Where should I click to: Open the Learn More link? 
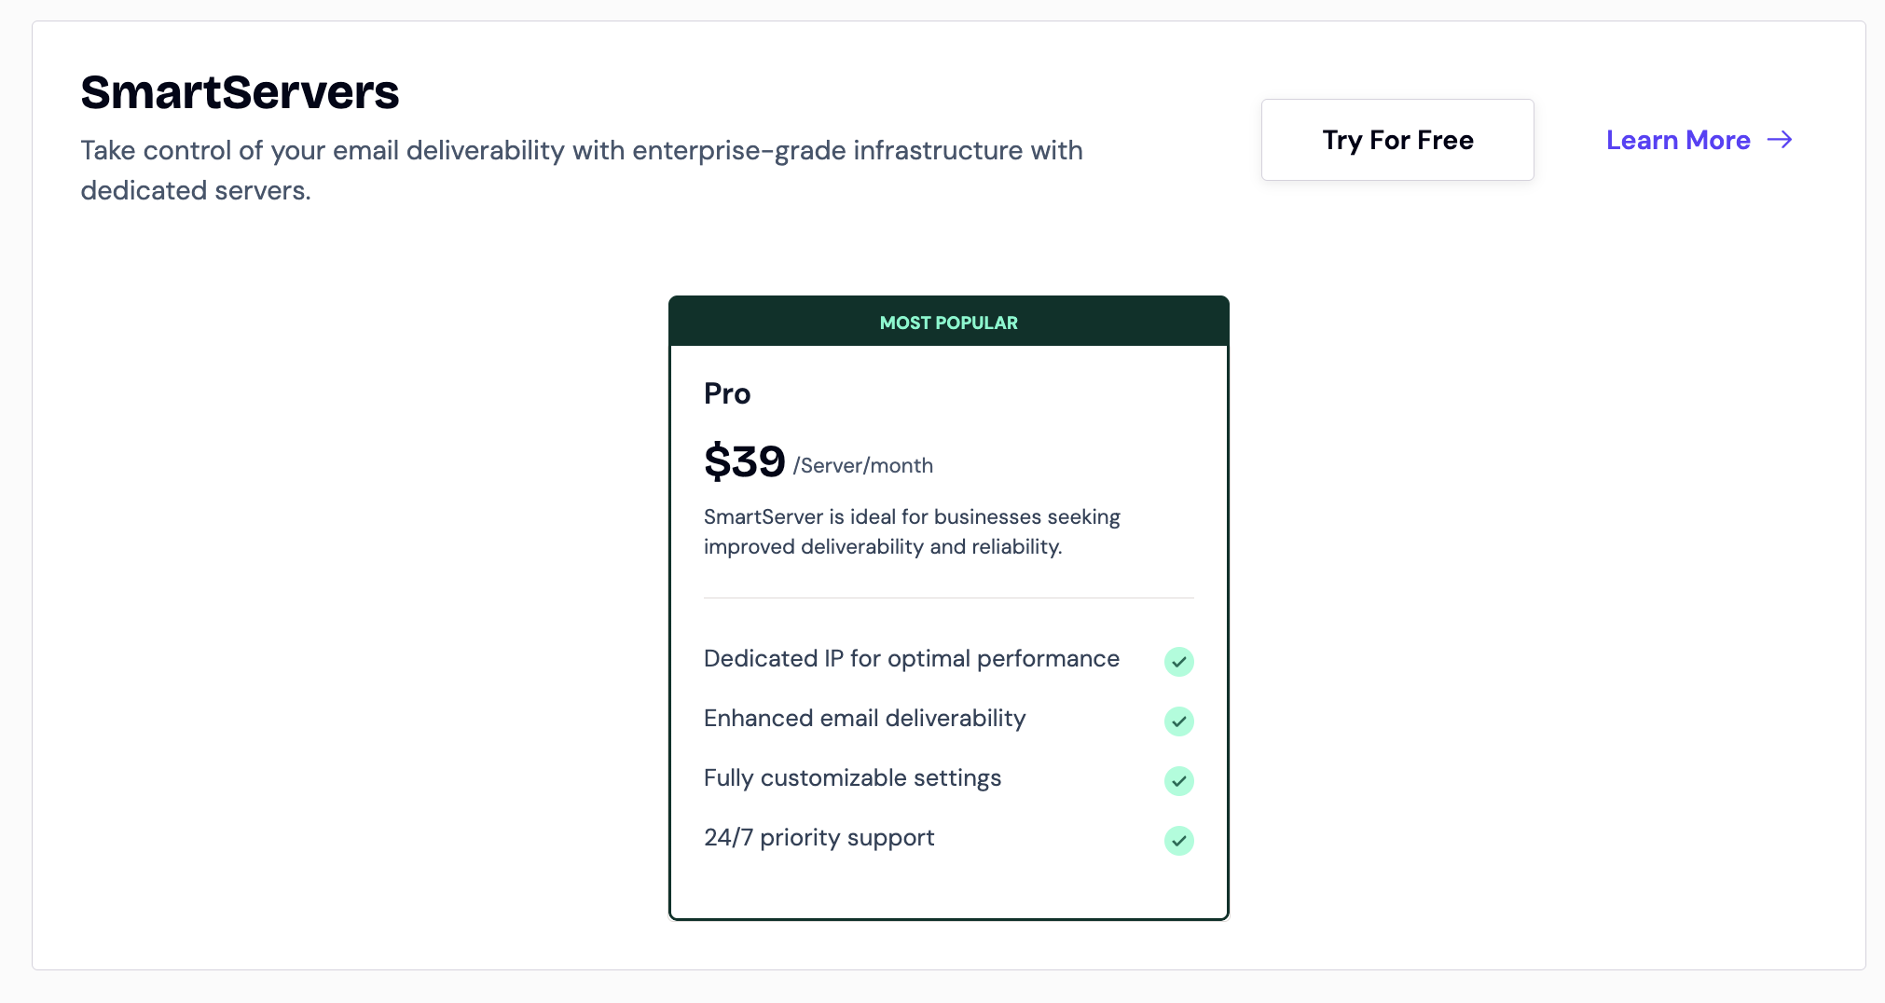point(1678,140)
